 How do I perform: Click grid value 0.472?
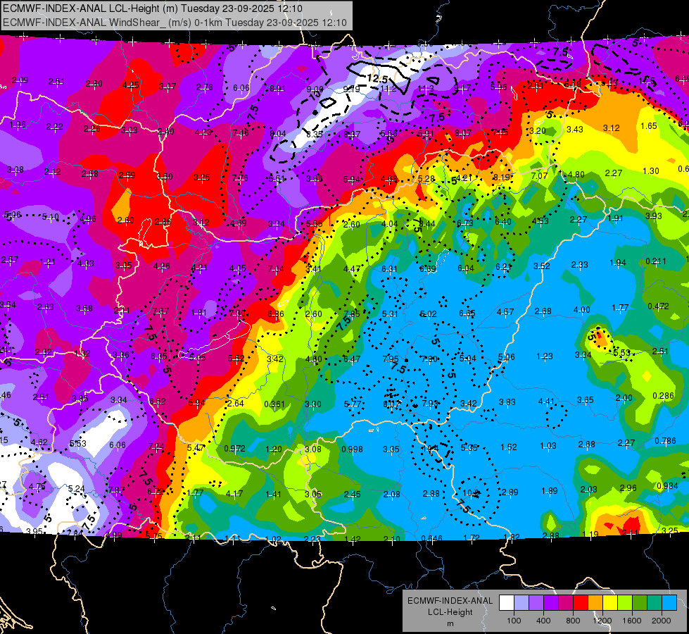tap(658, 306)
